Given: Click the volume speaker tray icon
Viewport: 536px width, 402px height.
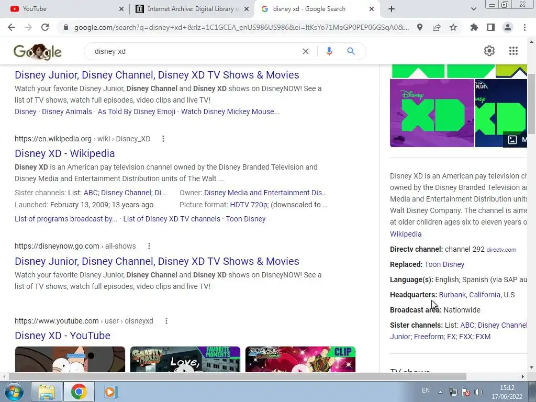Looking at the screenshot, I should coord(478,392).
